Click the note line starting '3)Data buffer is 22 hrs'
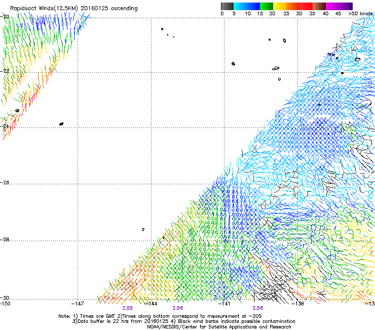This screenshot has height=330, width=375. coord(183,321)
